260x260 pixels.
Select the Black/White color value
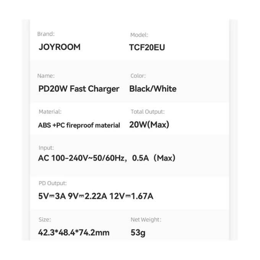[x=153, y=89]
